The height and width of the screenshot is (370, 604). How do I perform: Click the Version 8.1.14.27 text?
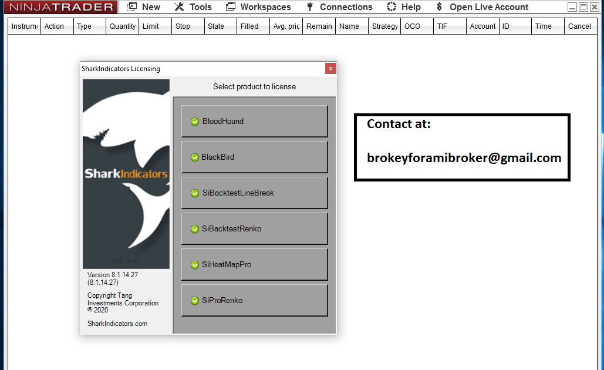pyautogui.click(x=113, y=278)
